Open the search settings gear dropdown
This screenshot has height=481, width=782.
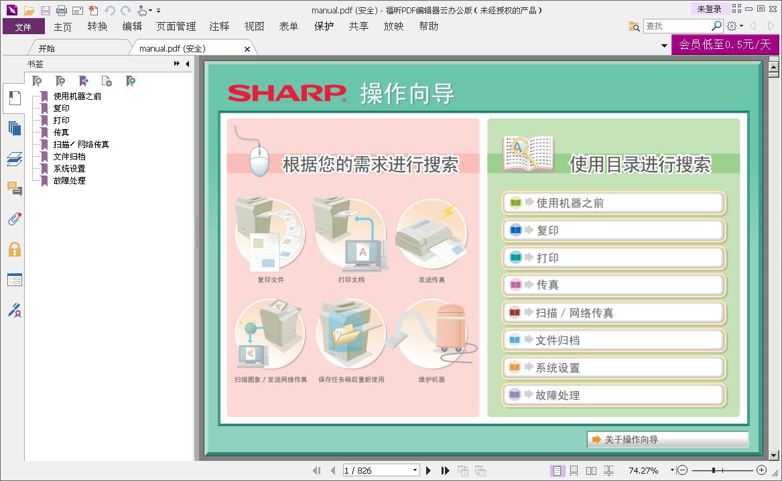coord(735,26)
